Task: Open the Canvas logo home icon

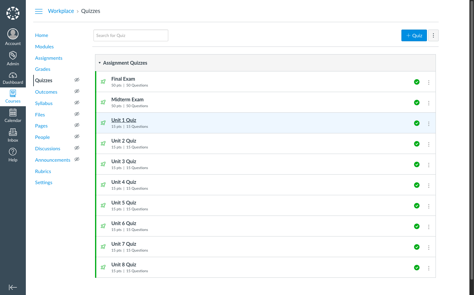Action: click(13, 13)
